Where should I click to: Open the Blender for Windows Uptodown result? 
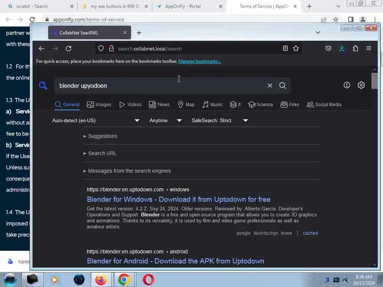[x=178, y=199]
